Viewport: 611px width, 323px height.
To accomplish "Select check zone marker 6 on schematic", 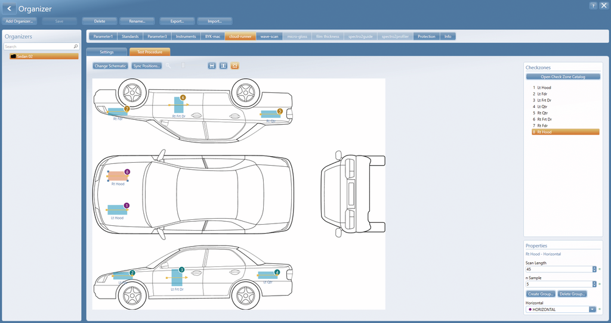I will (183, 98).
